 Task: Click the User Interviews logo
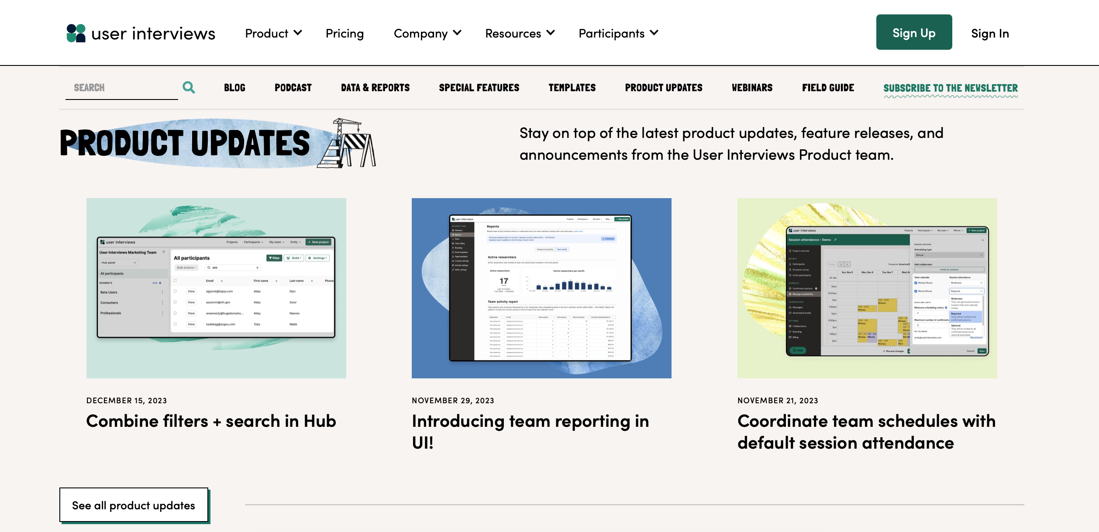[x=141, y=33]
